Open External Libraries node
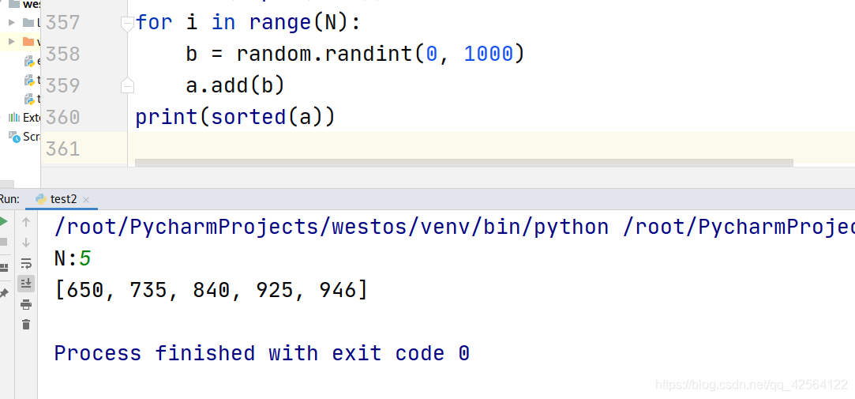The width and height of the screenshot is (855, 399). coord(25,118)
